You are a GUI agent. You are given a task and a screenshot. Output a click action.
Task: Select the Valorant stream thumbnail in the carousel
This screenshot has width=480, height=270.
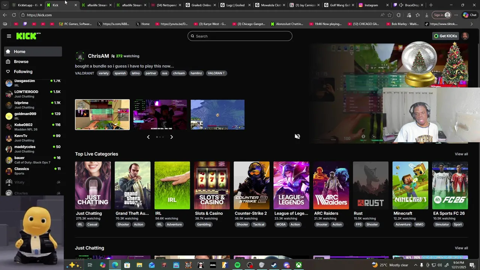point(102,115)
